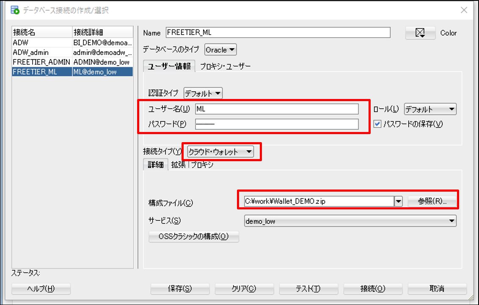Click the username input field
Viewport: 479px width, 305px height.
pyautogui.click(x=277, y=109)
